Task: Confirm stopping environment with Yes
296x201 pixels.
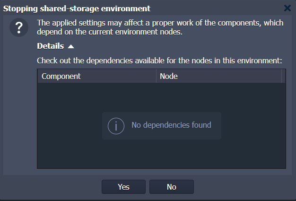Action: tap(123, 187)
